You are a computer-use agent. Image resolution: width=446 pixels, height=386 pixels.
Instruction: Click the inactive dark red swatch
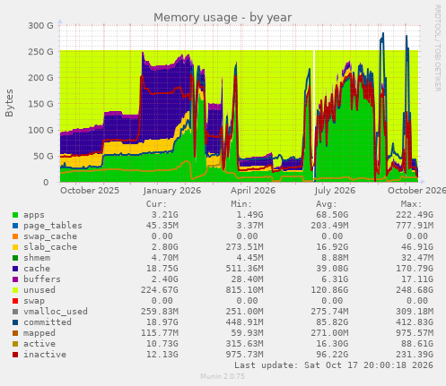point(15,355)
